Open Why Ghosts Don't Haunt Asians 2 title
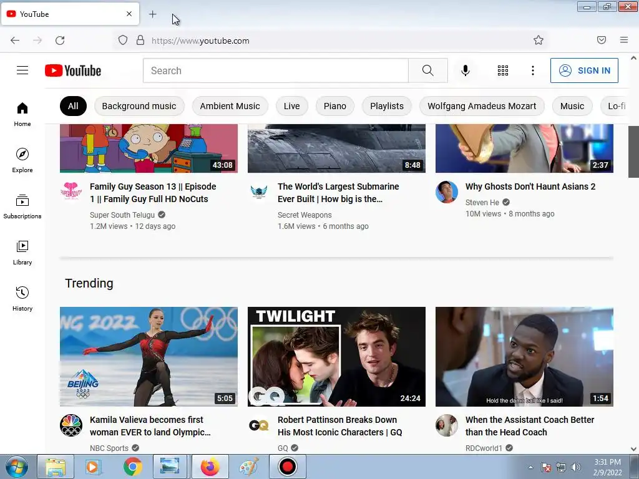This screenshot has width=639, height=479. [x=530, y=186]
